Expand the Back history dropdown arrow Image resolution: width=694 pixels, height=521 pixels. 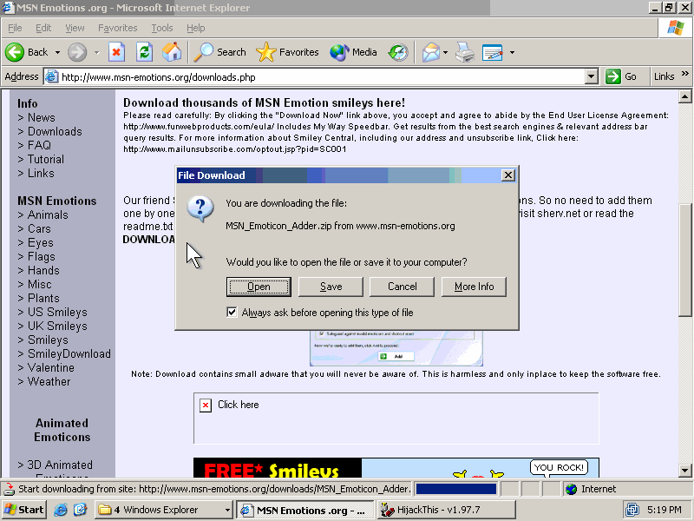[57, 52]
